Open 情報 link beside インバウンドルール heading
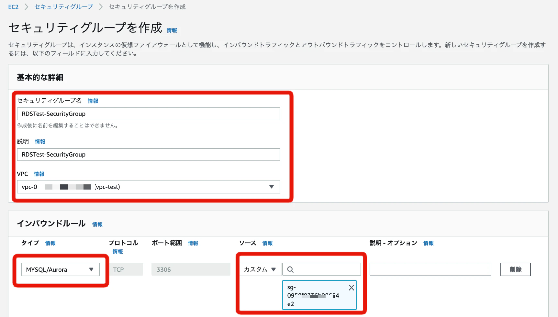The height and width of the screenshot is (317, 558). point(97,224)
